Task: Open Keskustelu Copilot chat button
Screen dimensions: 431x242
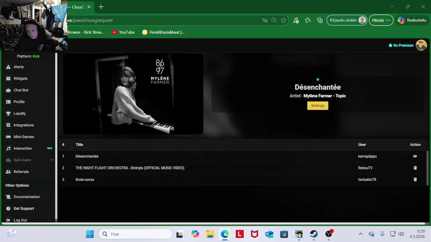Action: 412,20
